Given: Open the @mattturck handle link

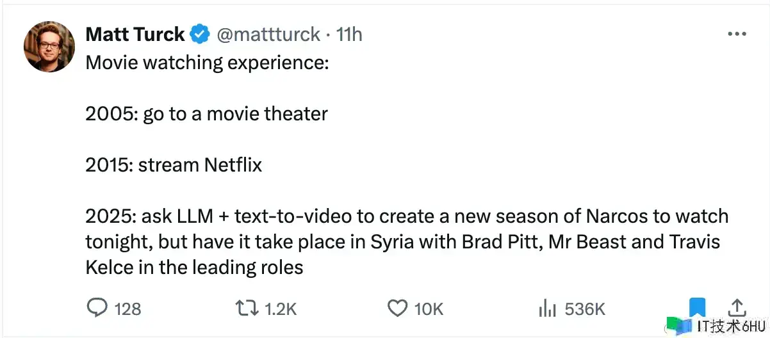Looking at the screenshot, I should click(269, 35).
